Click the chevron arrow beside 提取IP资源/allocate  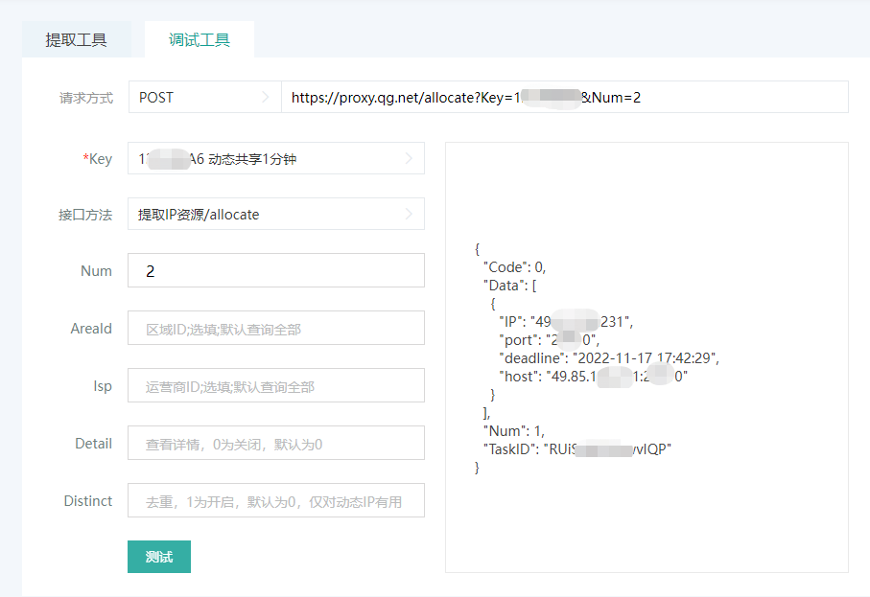[409, 215]
